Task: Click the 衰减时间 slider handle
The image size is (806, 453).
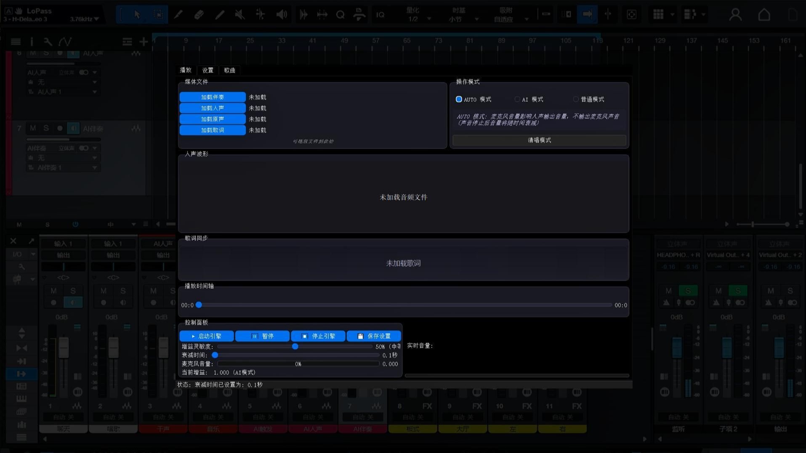Action: click(215, 355)
